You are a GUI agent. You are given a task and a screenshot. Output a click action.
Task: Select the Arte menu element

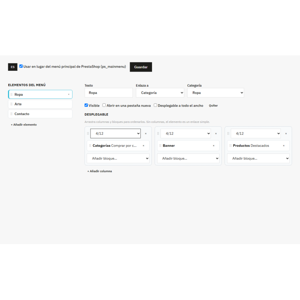click(40, 104)
